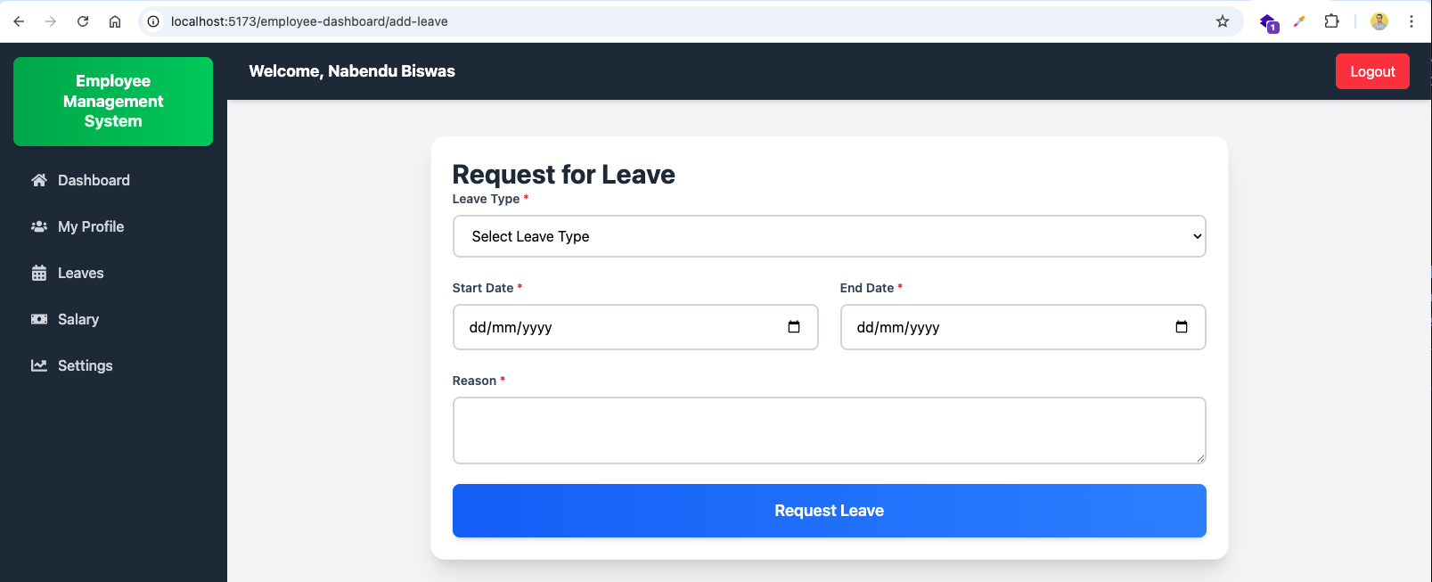1432x582 pixels.
Task: Click the Settings chart icon in sidebar
Action: point(39,365)
